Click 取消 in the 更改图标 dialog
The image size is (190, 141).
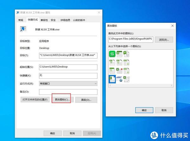click(164, 110)
